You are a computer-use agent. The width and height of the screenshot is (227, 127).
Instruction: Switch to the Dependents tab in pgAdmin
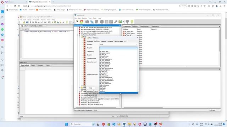[155, 26]
